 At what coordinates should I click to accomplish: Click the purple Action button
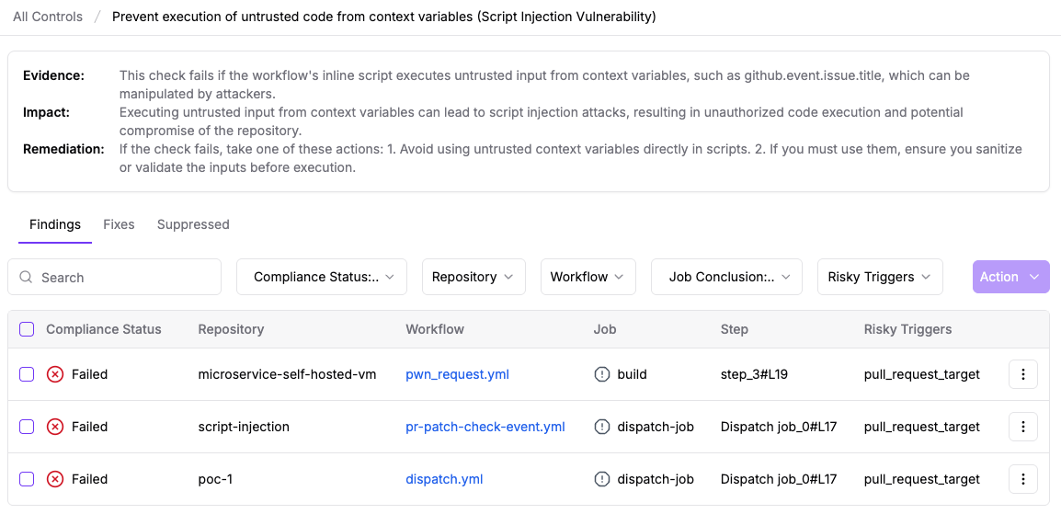(1010, 277)
